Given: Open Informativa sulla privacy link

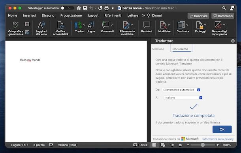Looking at the screenshot, I should [x=218, y=139].
